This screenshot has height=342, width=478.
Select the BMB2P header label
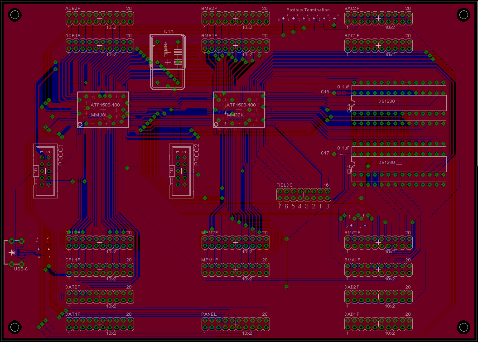[x=209, y=9]
